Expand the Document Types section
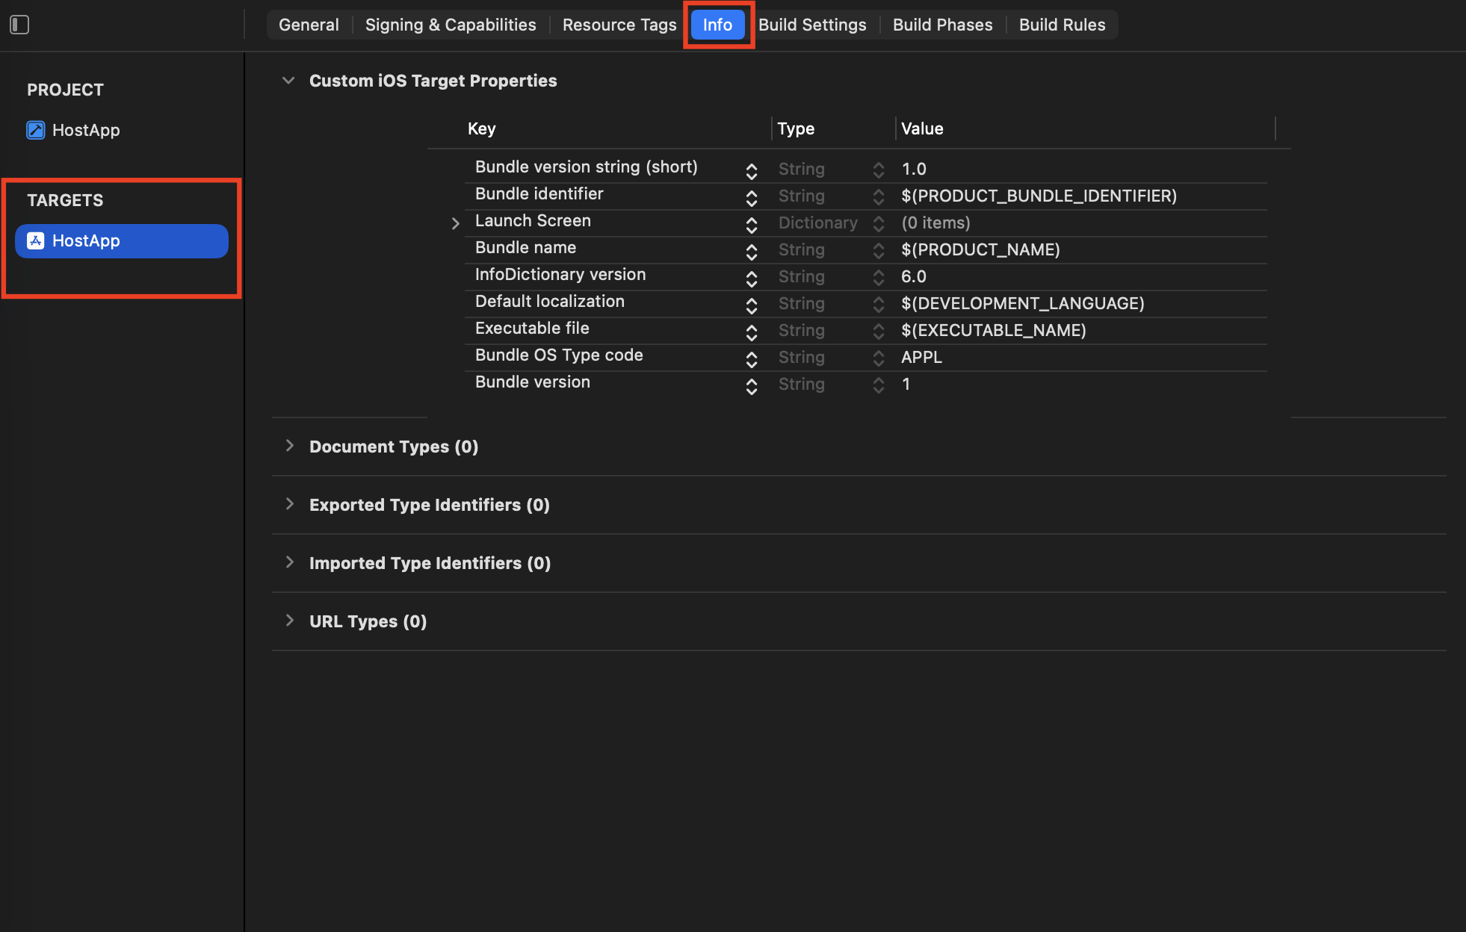The width and height of the screenshot is (1466, 932). pos(290,446)
